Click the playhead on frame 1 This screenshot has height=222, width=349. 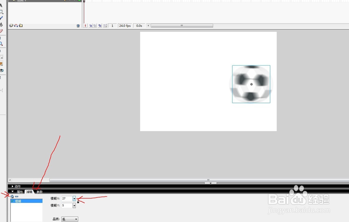point(84,1)
